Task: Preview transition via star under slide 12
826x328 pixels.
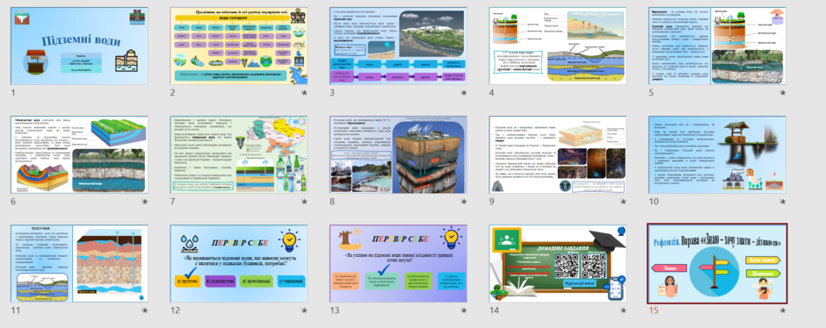Action: tap(304, 310)
